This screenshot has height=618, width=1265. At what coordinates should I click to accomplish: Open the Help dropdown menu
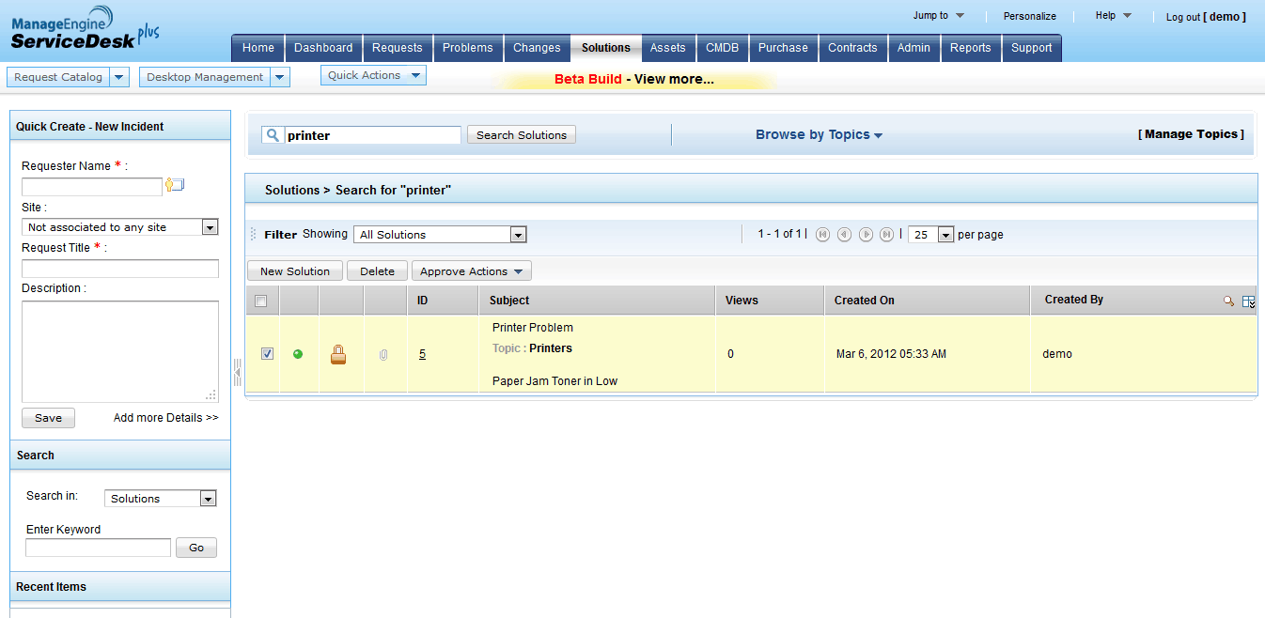[1113, 15]
